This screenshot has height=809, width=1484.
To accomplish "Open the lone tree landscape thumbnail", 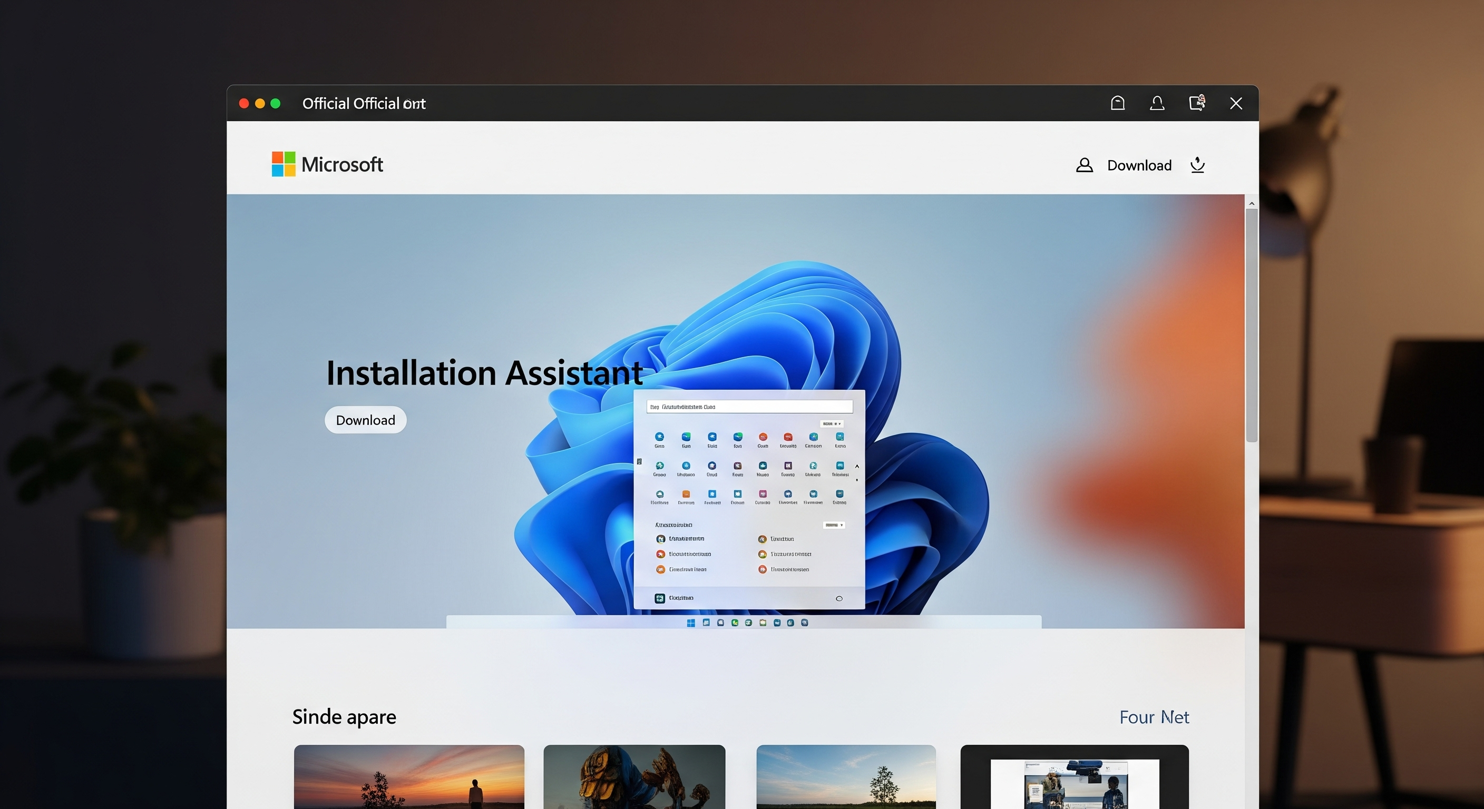I will 846,777.
